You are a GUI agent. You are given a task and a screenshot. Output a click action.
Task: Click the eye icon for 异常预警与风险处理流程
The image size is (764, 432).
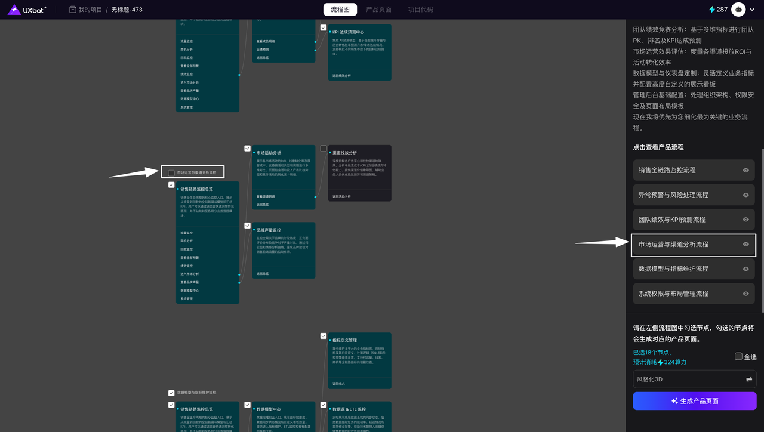745,195
